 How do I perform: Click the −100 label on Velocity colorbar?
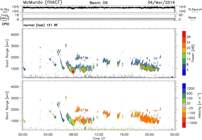coord(191,113)
